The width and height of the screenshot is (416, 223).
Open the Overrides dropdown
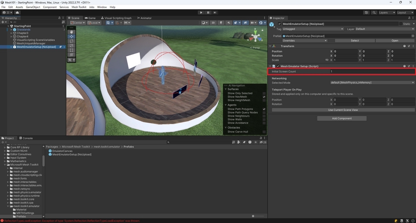pos(305,40)
